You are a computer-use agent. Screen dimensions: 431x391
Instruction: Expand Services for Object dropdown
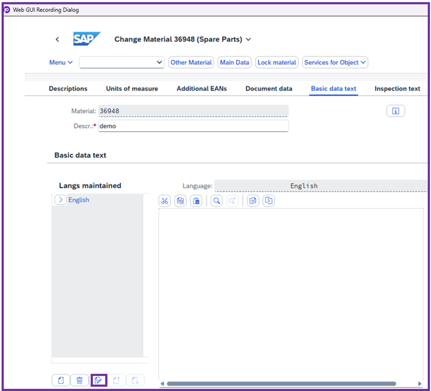pos(335,62)
